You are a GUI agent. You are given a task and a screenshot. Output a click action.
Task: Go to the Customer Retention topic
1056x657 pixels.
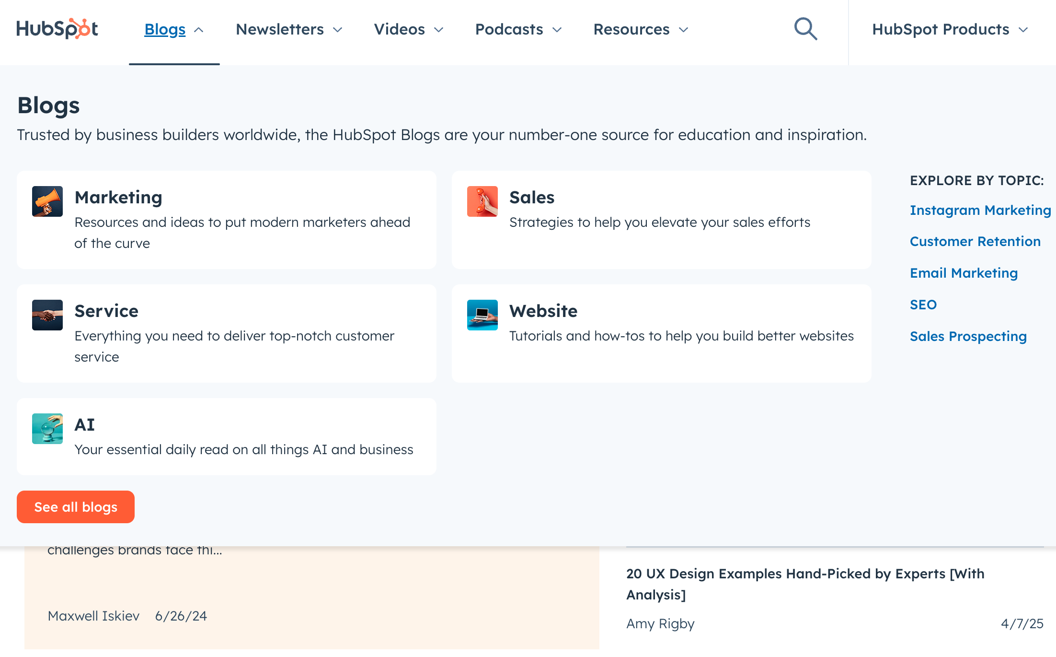point(975,241)
